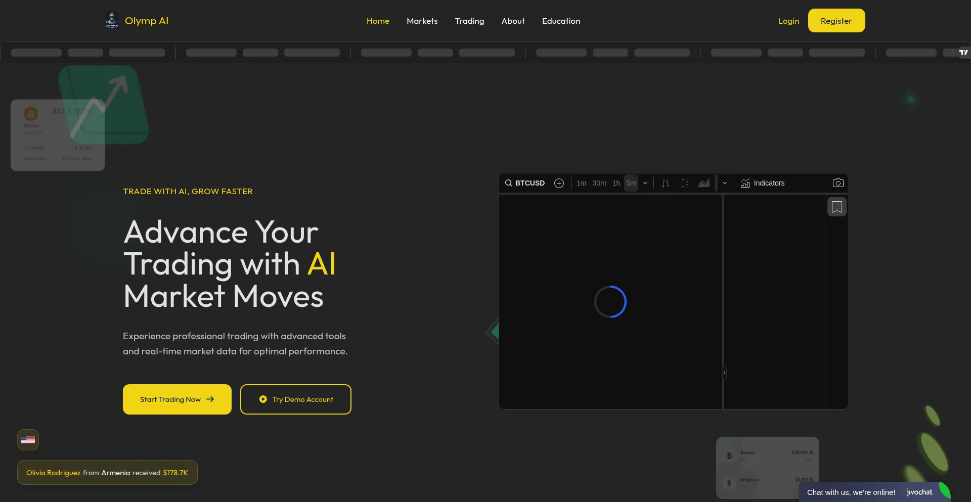Select the Bars chart style icon
The height and width of the screenshot is (502, 971).
point(666,183)
